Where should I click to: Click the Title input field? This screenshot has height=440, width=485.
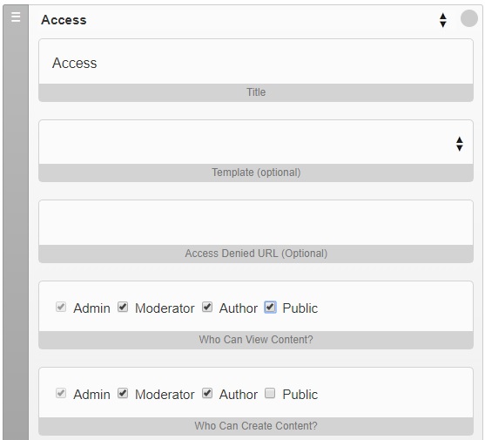[x=256, y=61]
